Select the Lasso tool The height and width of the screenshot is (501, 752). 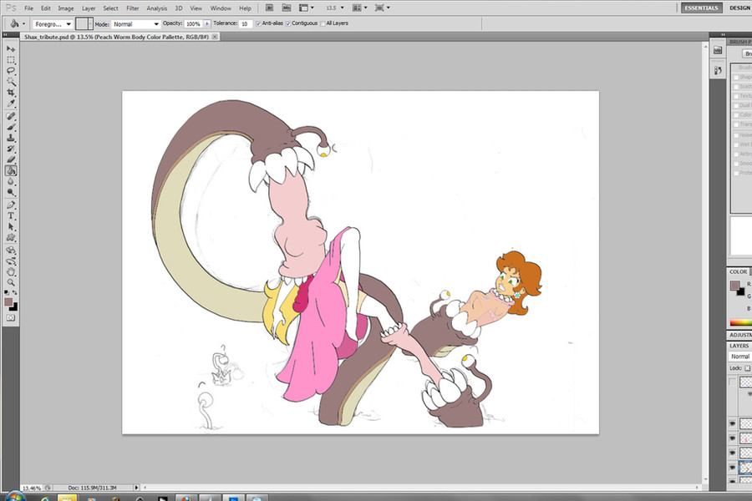point(11,71)
